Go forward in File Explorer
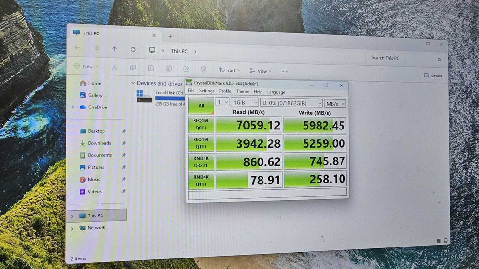 (x=96, y=48)
